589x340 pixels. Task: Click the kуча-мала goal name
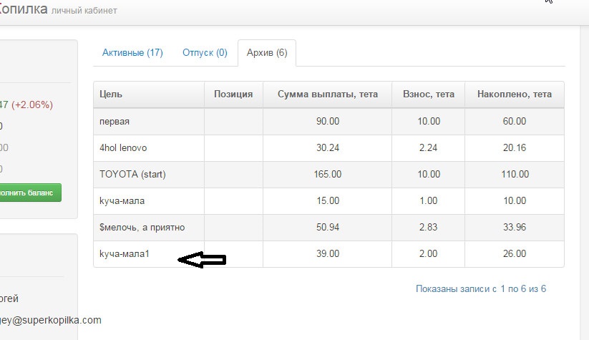click(x=122, y=200)
